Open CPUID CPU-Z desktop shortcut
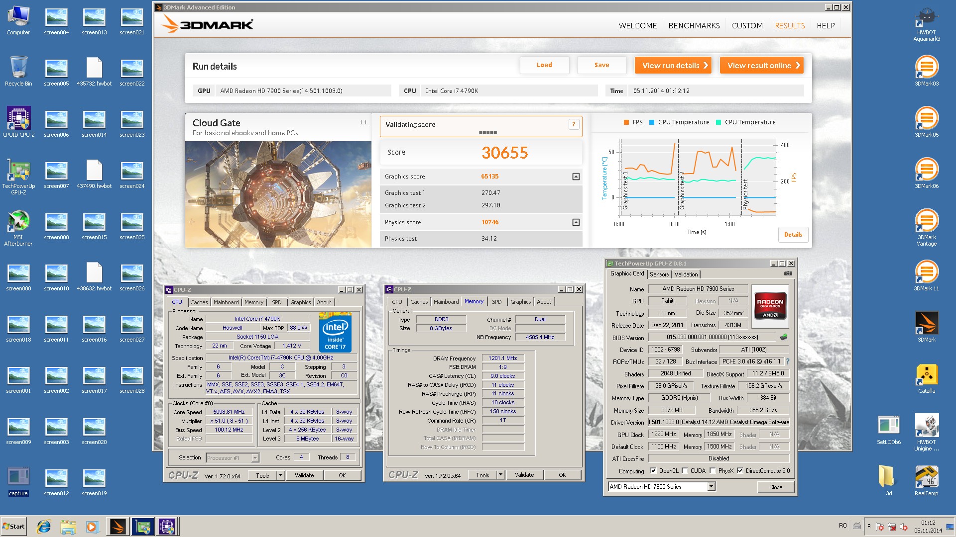Image resolution: width=956 pixels, height=537 pixels. point(18,121)
